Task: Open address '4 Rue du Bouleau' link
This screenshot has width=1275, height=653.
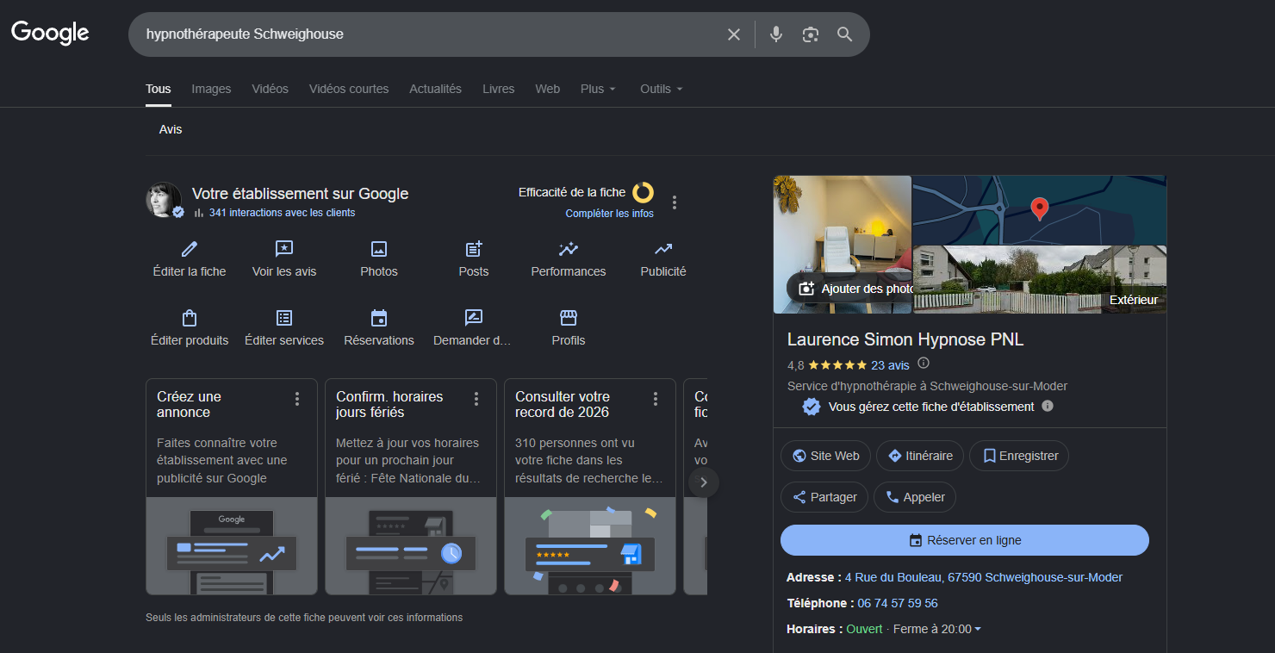Action: click(983, 577)
